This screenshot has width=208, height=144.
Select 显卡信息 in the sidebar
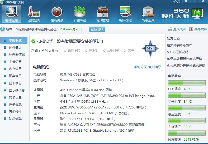tap(14, 83)
